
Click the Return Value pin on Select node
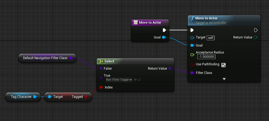click(x=170, y=69)
